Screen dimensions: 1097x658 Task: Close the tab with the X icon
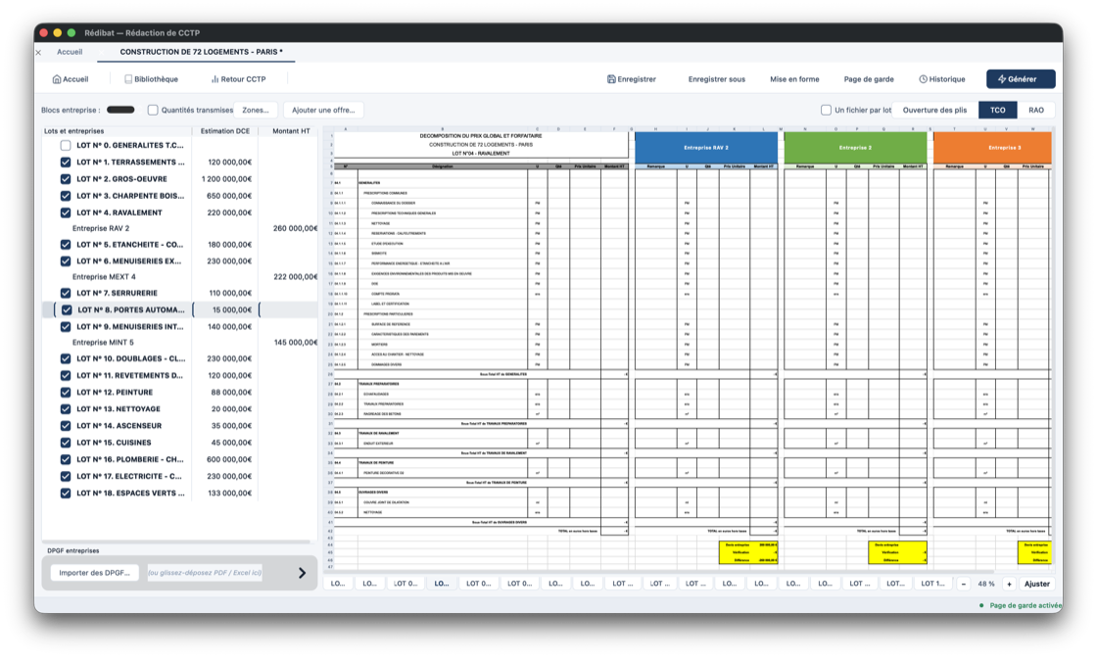coord(38,53)
